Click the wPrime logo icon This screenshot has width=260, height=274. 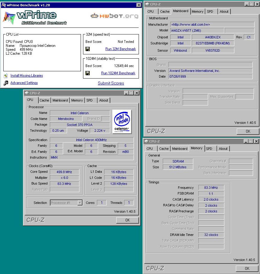coord(9,18)
